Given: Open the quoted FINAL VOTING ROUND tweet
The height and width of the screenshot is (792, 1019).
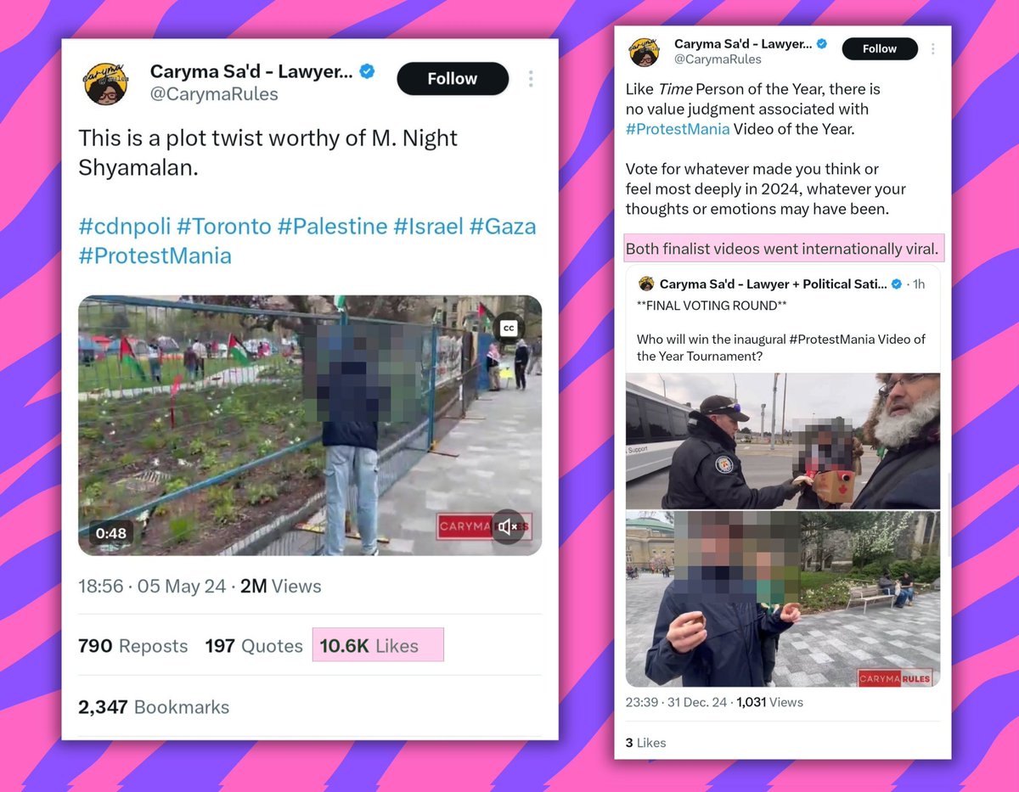Looking at the screenshot, I should 783,323.
